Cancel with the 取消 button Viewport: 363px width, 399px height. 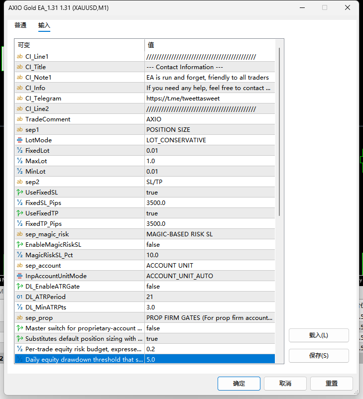tap(285, 383)
